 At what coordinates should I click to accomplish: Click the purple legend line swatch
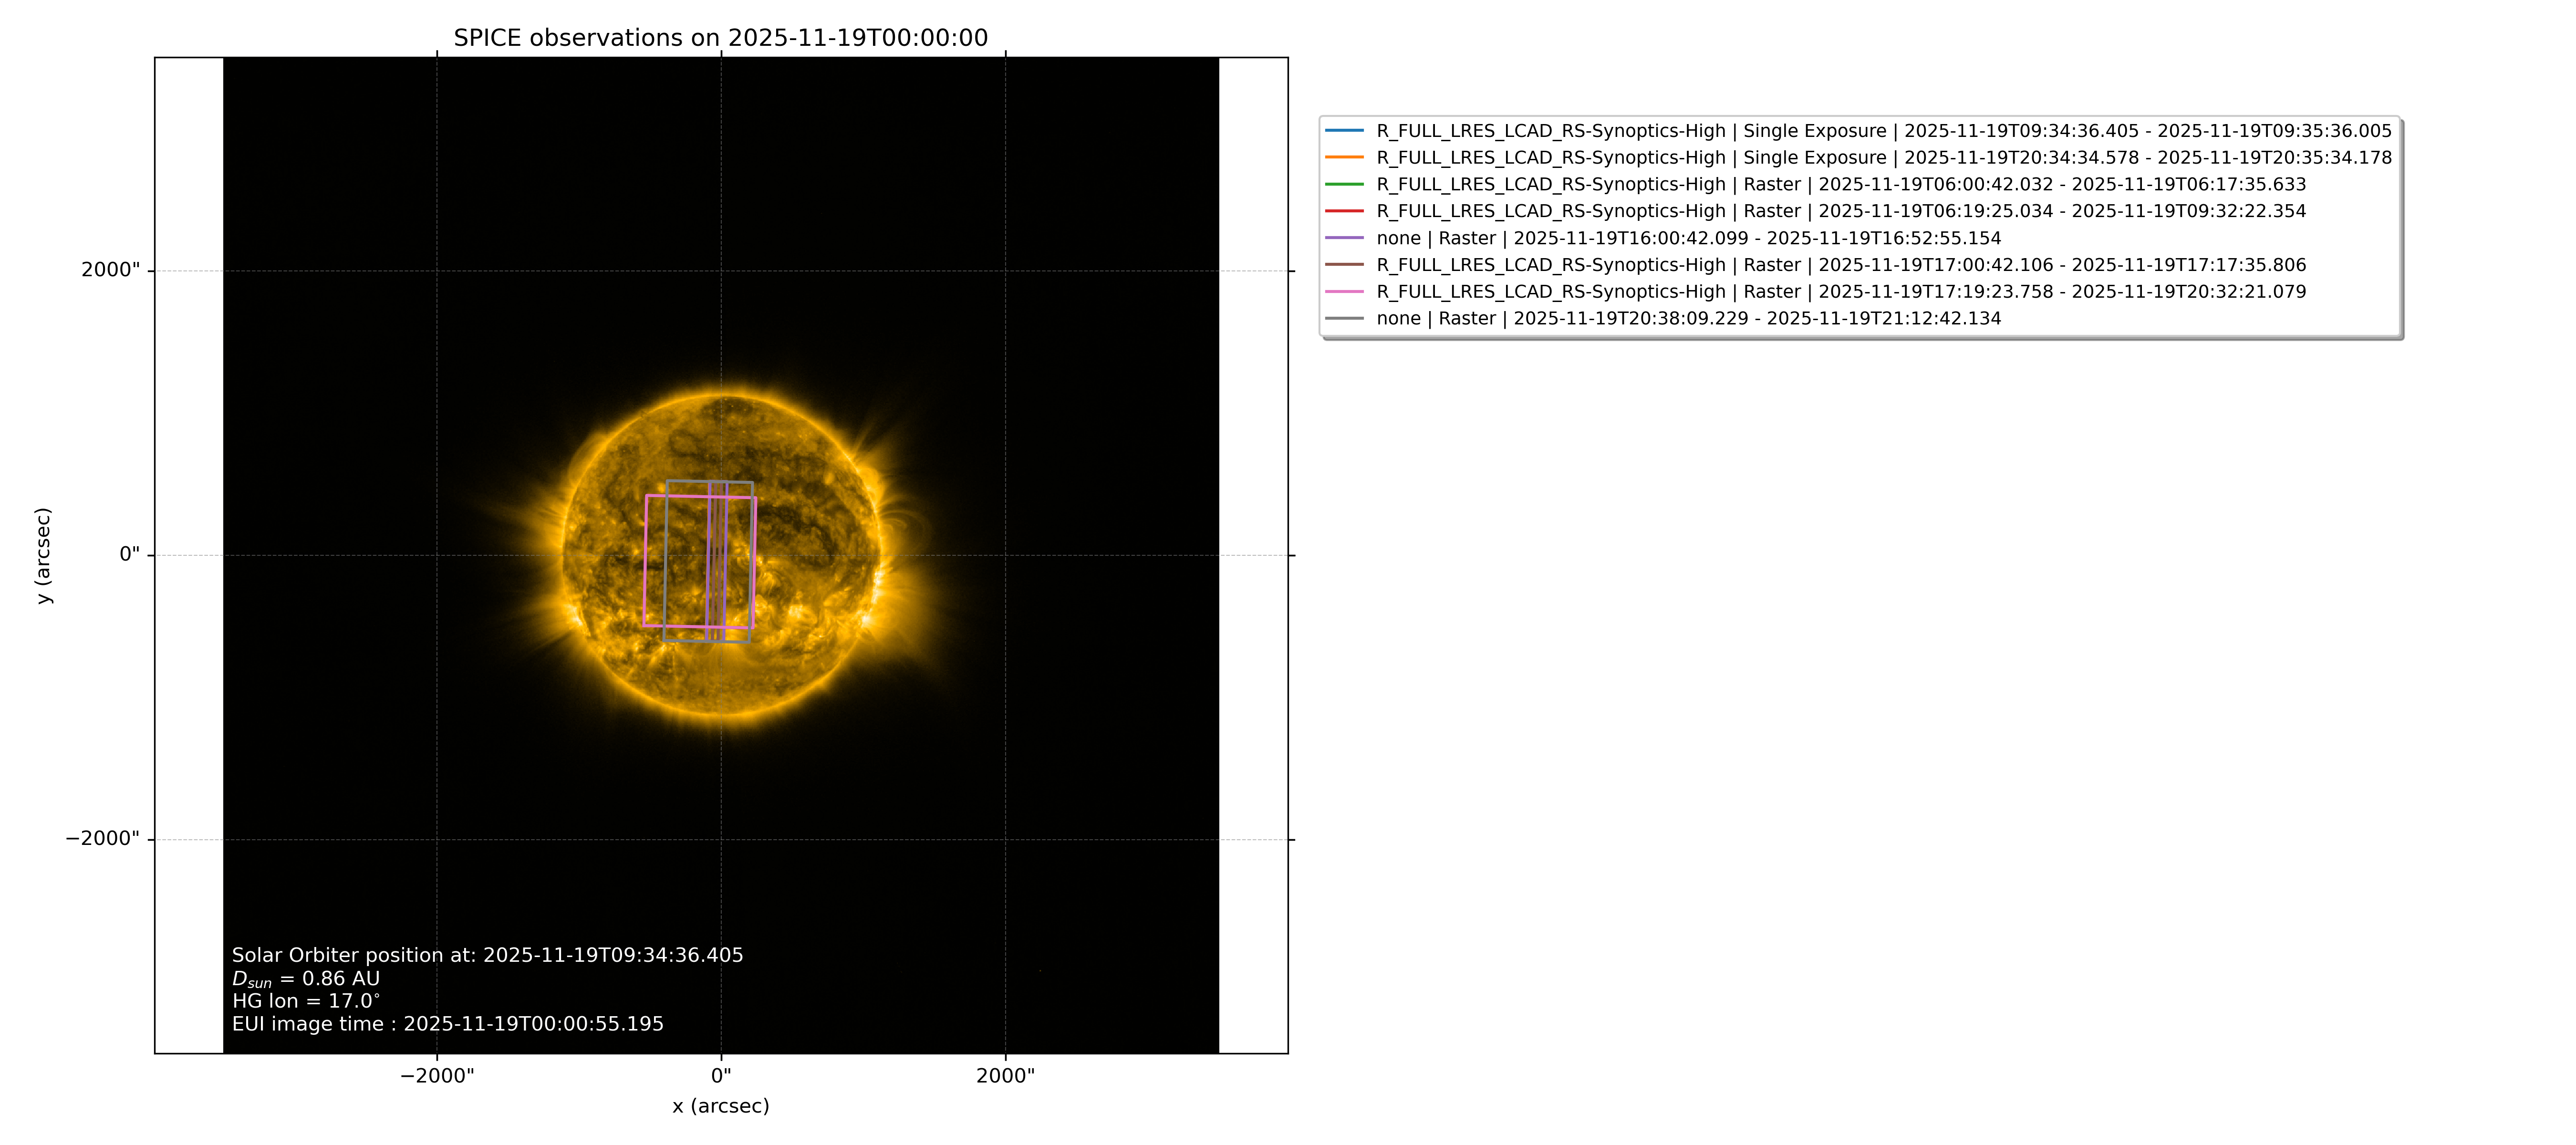pos(1344,238)
